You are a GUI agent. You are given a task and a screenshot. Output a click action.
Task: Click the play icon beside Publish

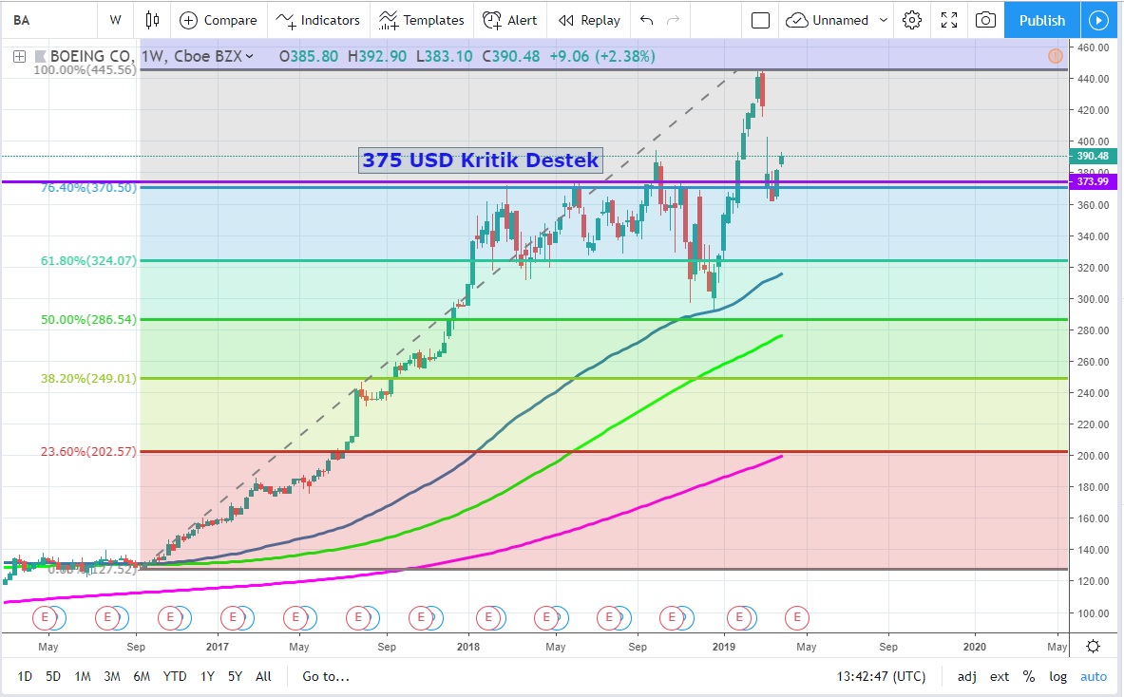(1098, 20)
